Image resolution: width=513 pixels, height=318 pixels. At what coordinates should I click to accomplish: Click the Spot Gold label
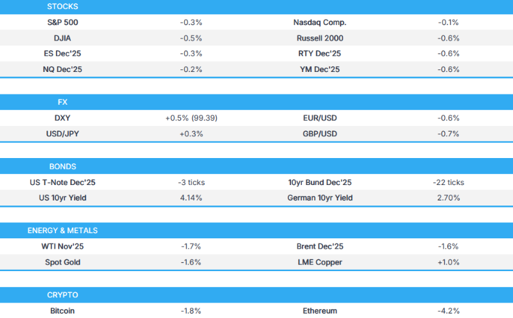(62, 263)
